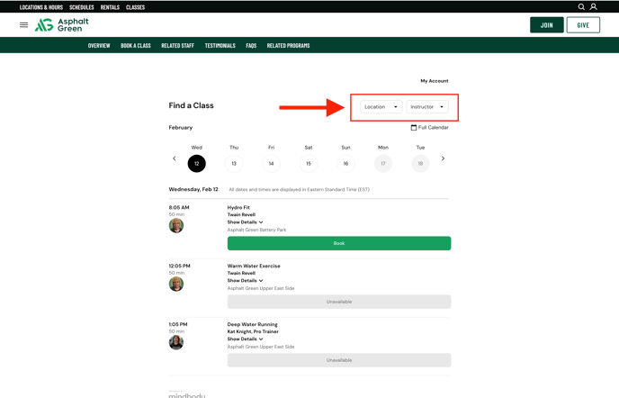Expand Show Details for Warm Water Exercise
This screenshot has width=619, height=398.
245,281
